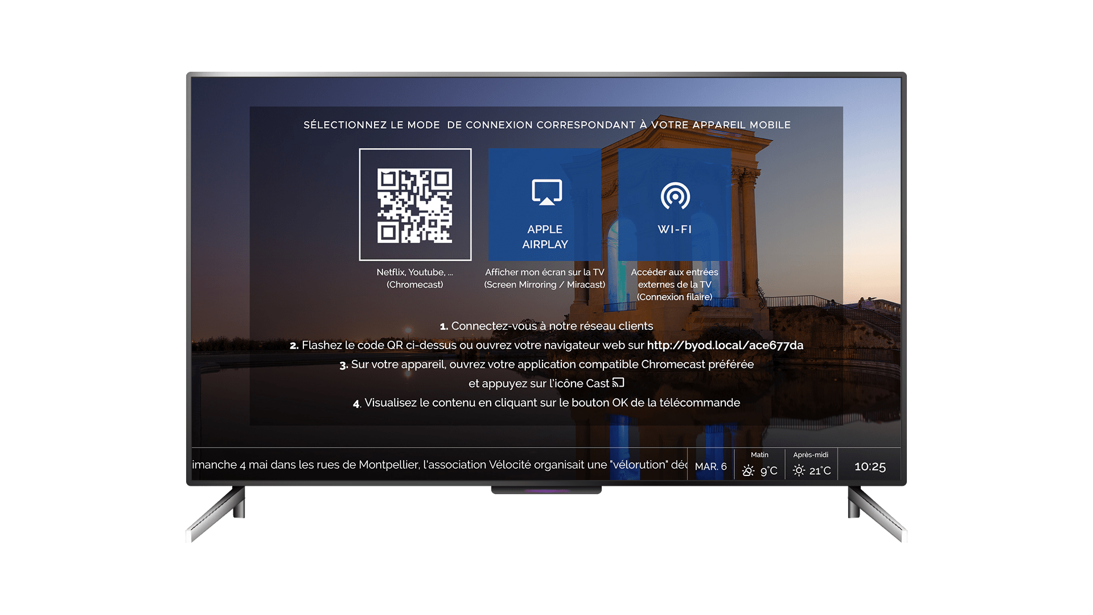
Task: Click the AirPlay screen icon
Action: tap(546, 192)
